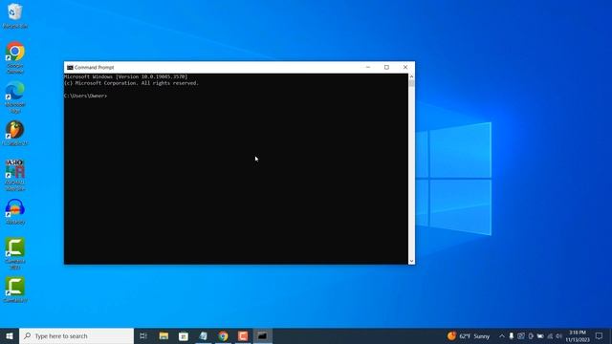Click the Command Prompt scrollbar up arrow
Viewport: 612px width, 344px height.
tap(411, 76)
